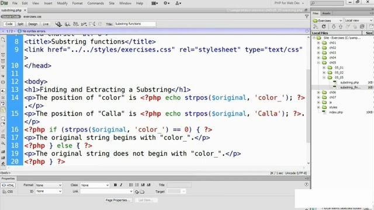Screen dimensions: 374x210
Task: Switch to Design view
Action: pos(33,24)
